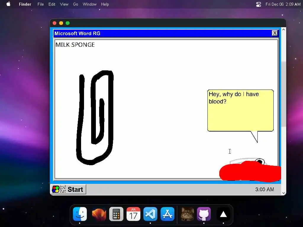Open GitHub Desktop from the dock
303x227 pixels.
click(204, 214)
